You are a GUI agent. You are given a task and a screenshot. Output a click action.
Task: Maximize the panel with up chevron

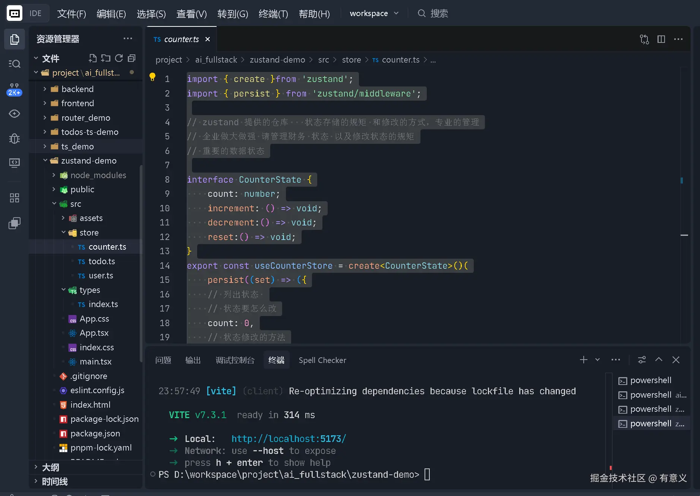click(x=659, y=359)
